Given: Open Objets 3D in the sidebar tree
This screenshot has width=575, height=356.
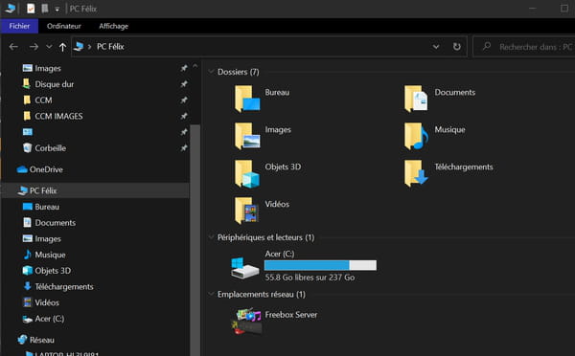Looking at the screenshot, I should (53, 271).
